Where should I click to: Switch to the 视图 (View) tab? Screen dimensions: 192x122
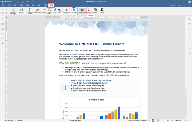pos(45,5)
